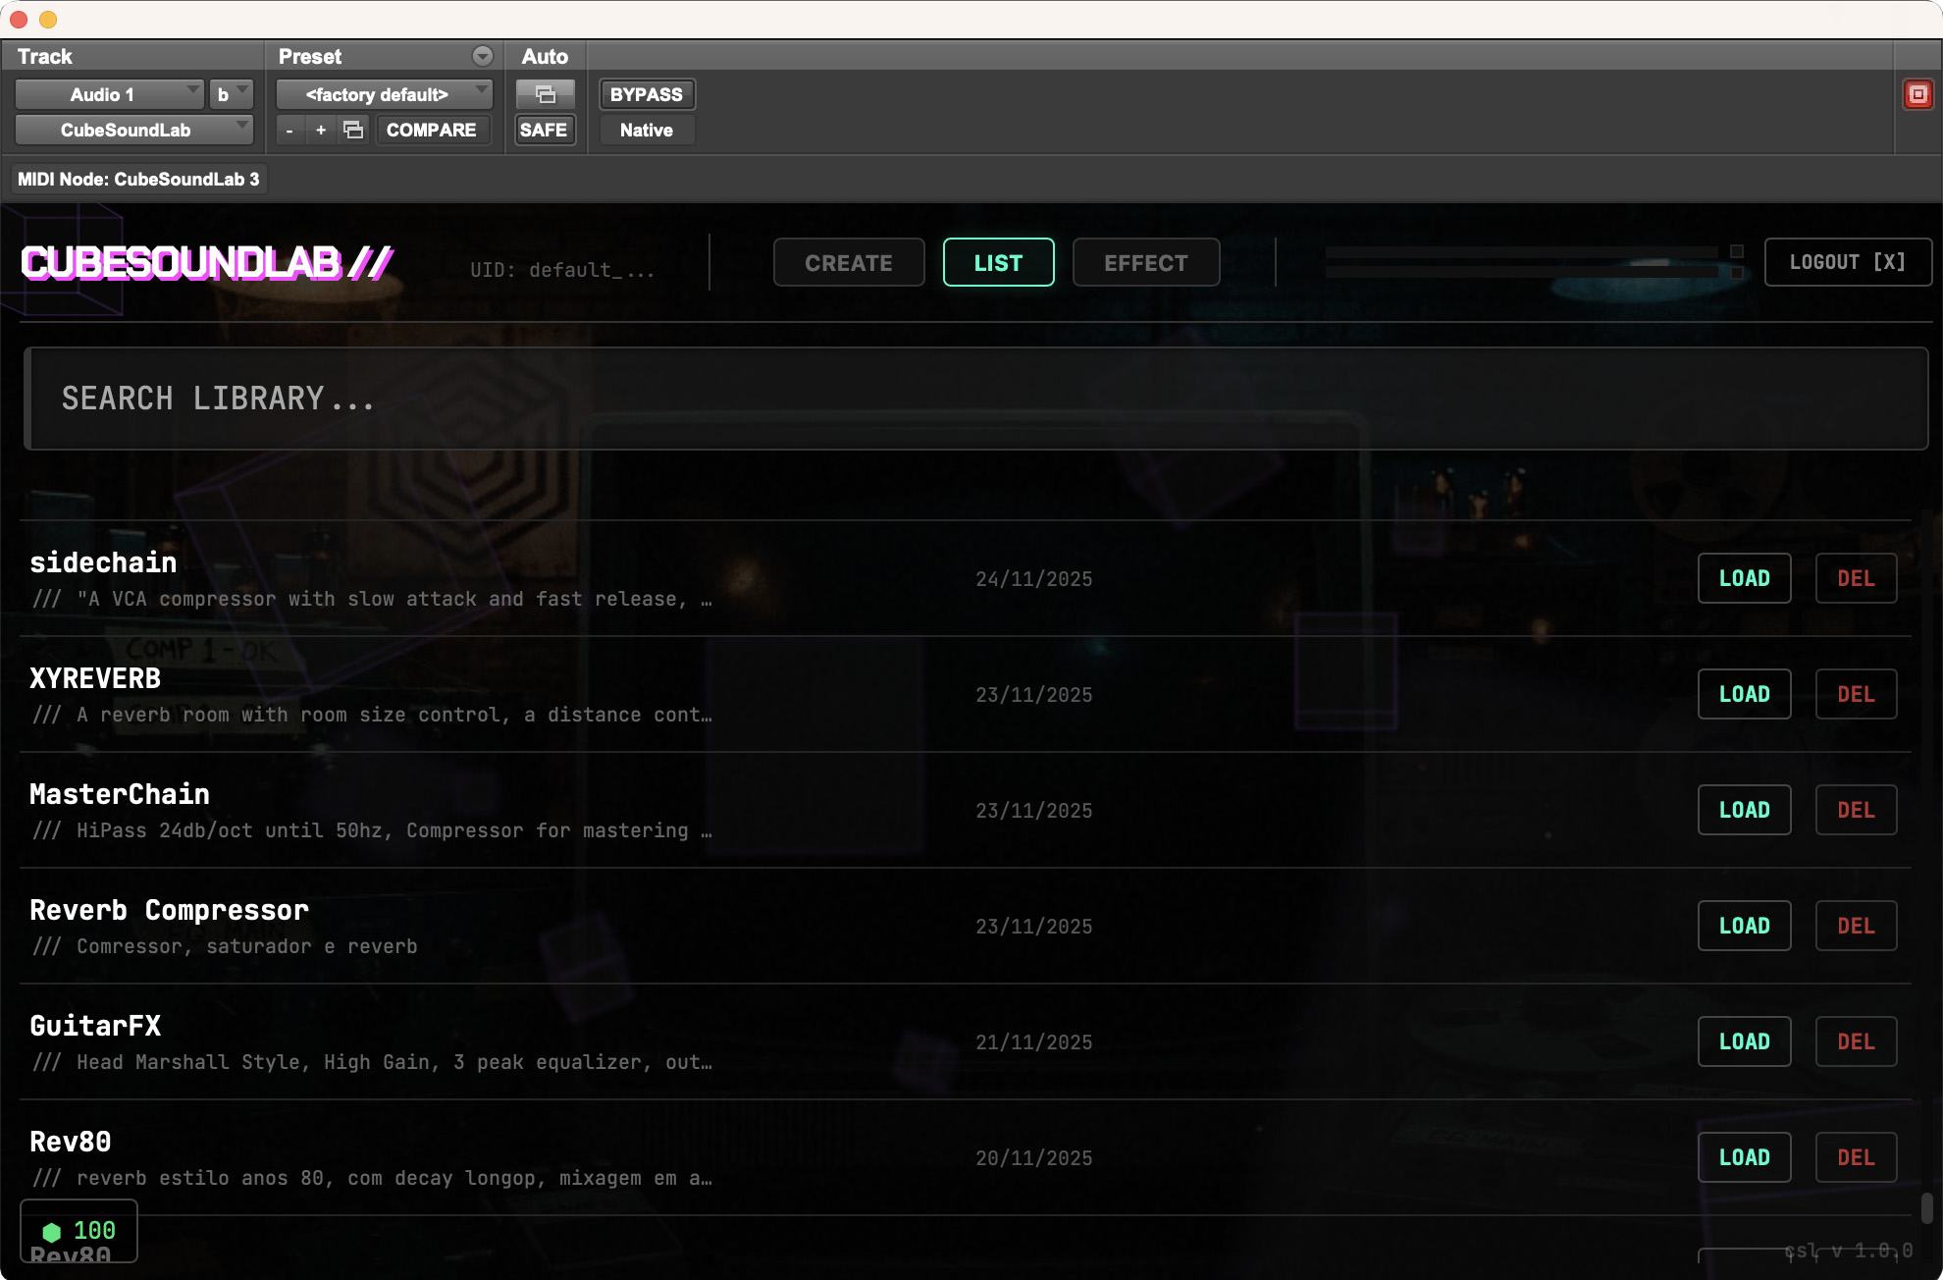Select the next preset with plus icon
The image size is (1943, 1280).
[320, 130]
